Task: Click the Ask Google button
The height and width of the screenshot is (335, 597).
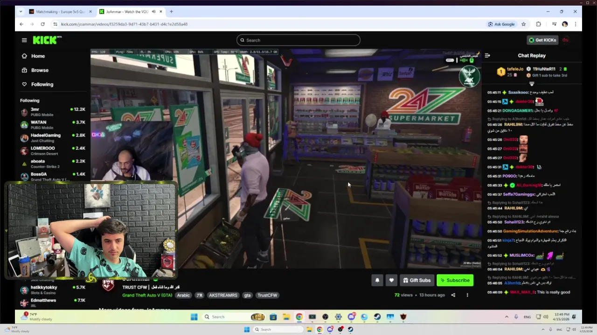Action: [x=501, y=24]
